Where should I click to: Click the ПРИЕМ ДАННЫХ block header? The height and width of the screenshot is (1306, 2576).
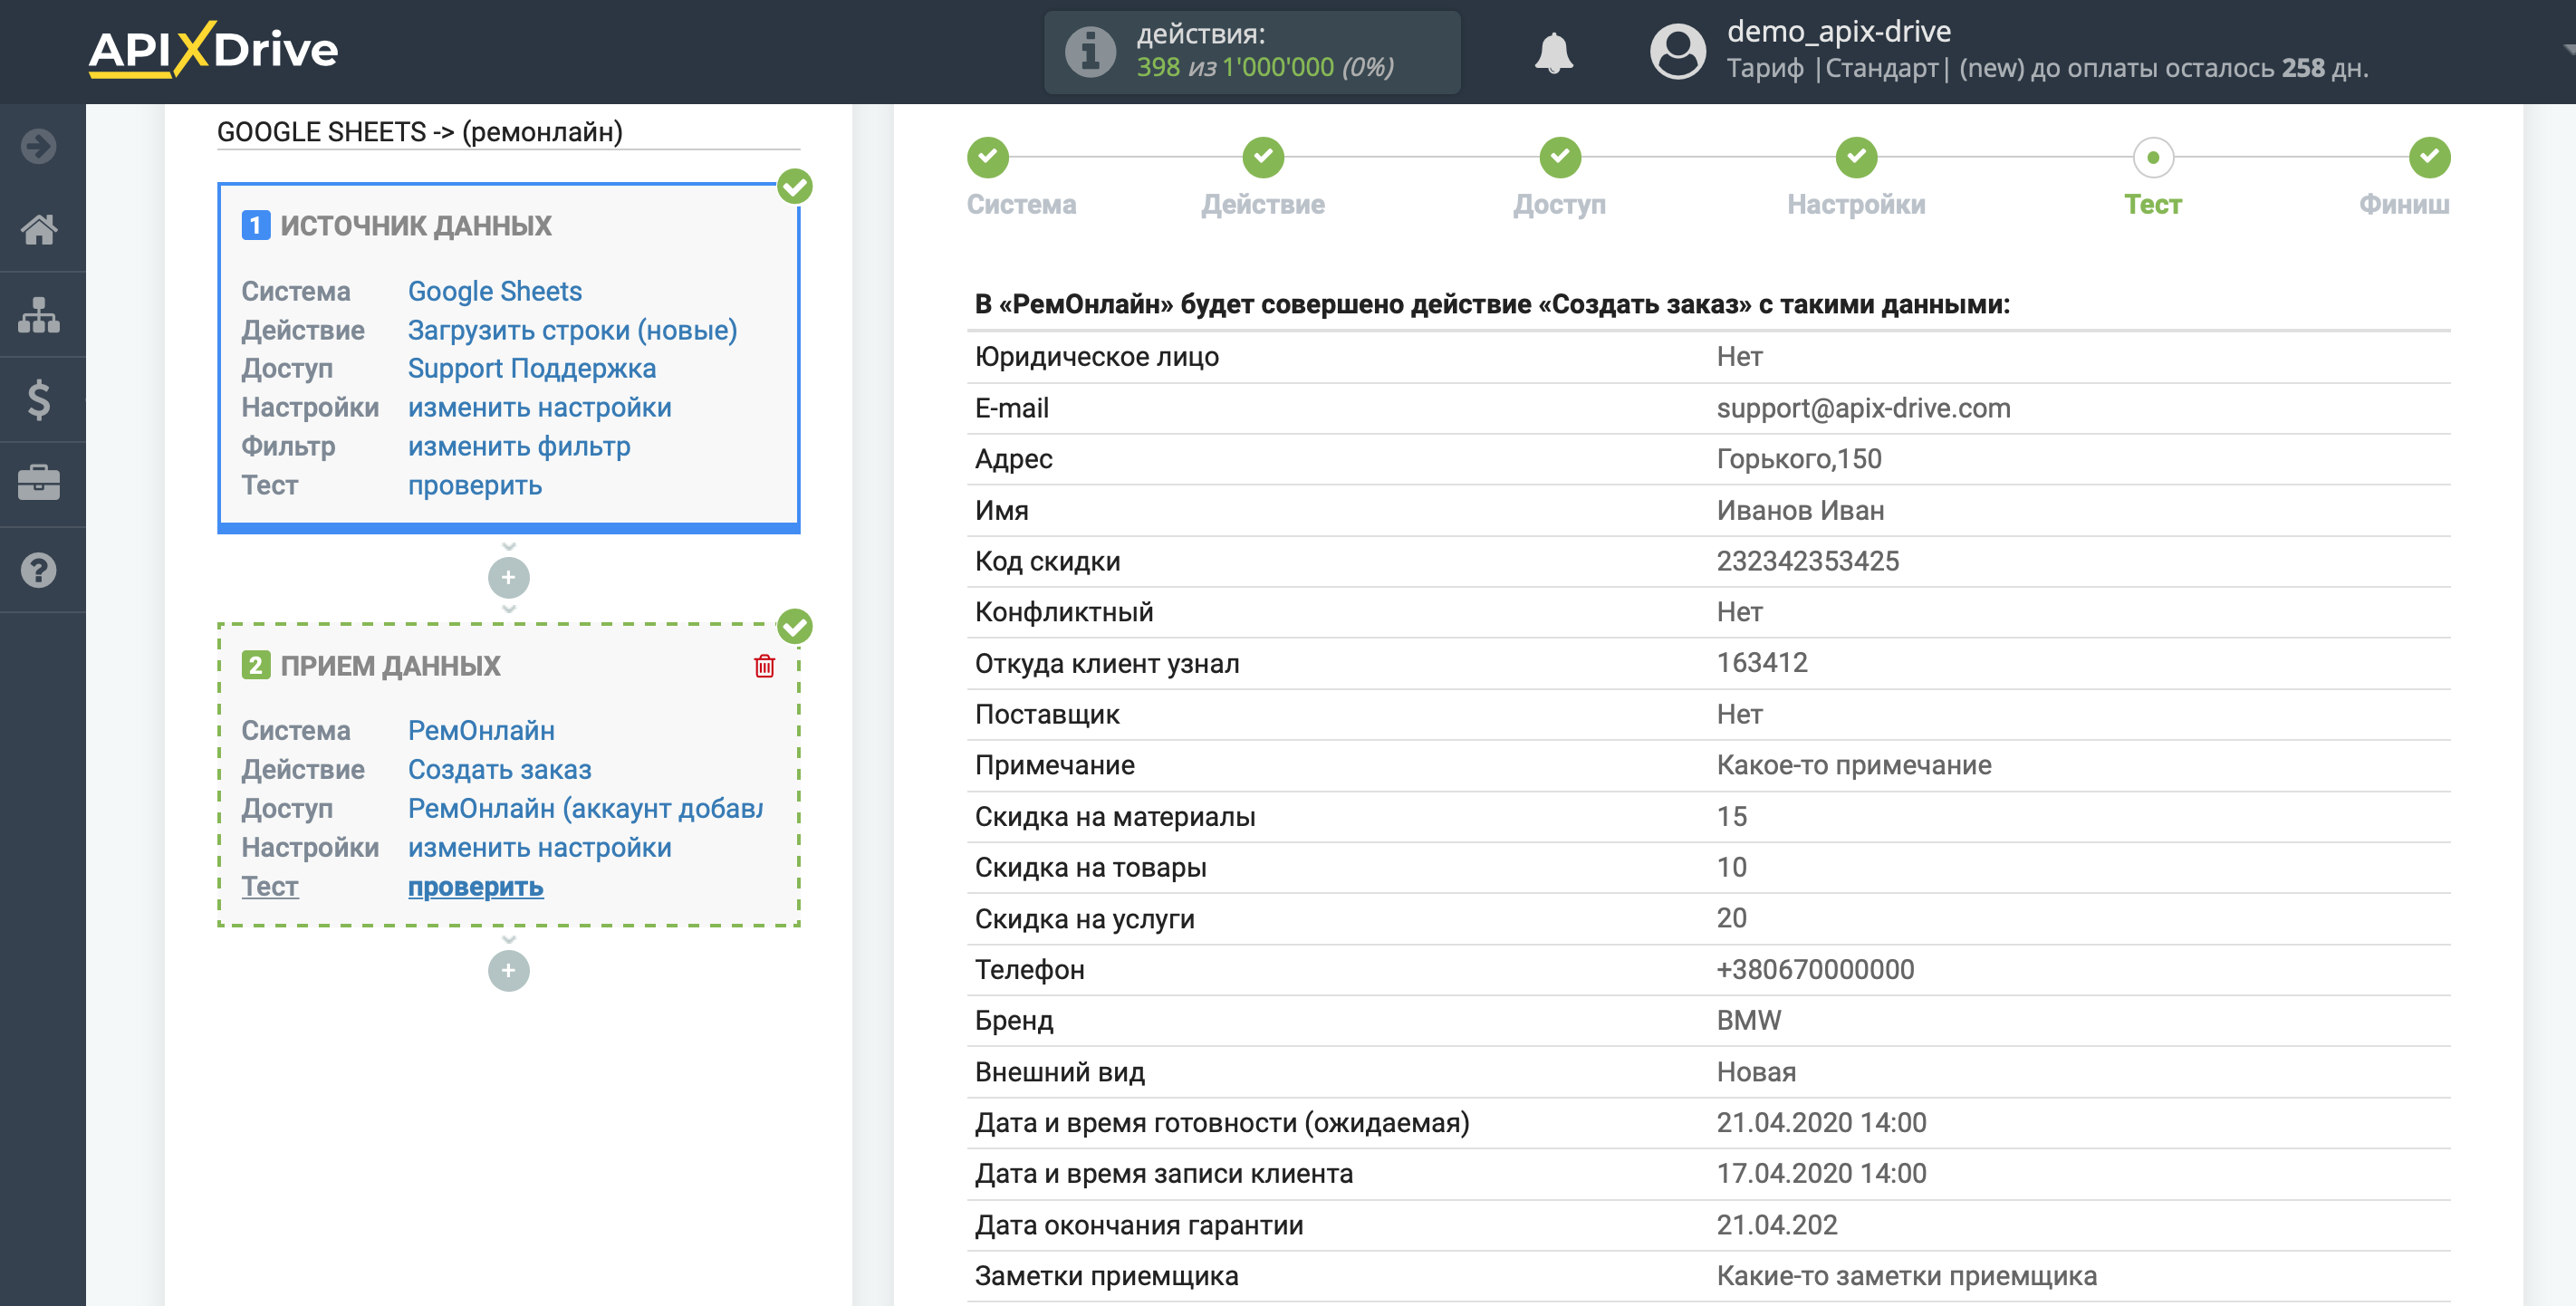click(x=390, y=666)
